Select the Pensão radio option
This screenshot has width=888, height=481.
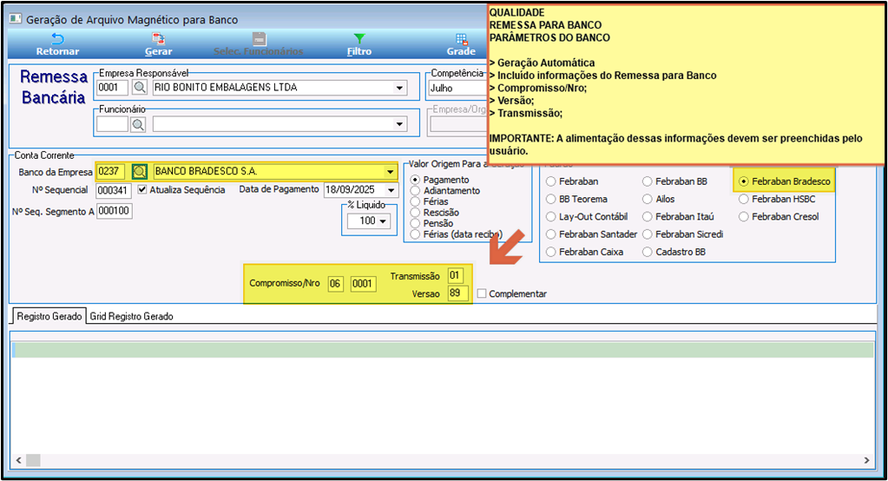click(x=415, y=223)
